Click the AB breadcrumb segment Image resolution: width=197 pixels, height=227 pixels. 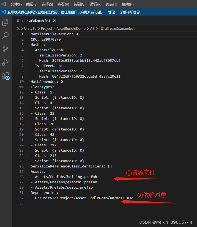click(x=92, y=29)
